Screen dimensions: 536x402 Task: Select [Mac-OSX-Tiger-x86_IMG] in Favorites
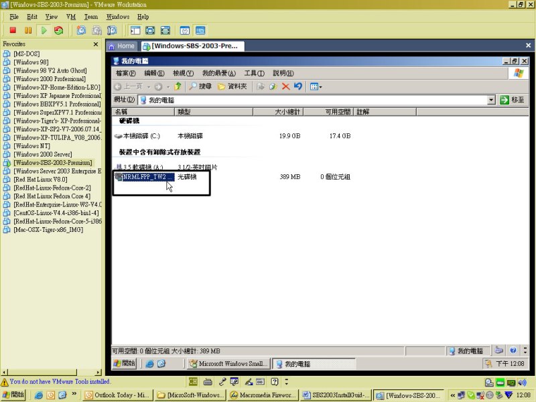coord(48,230)
